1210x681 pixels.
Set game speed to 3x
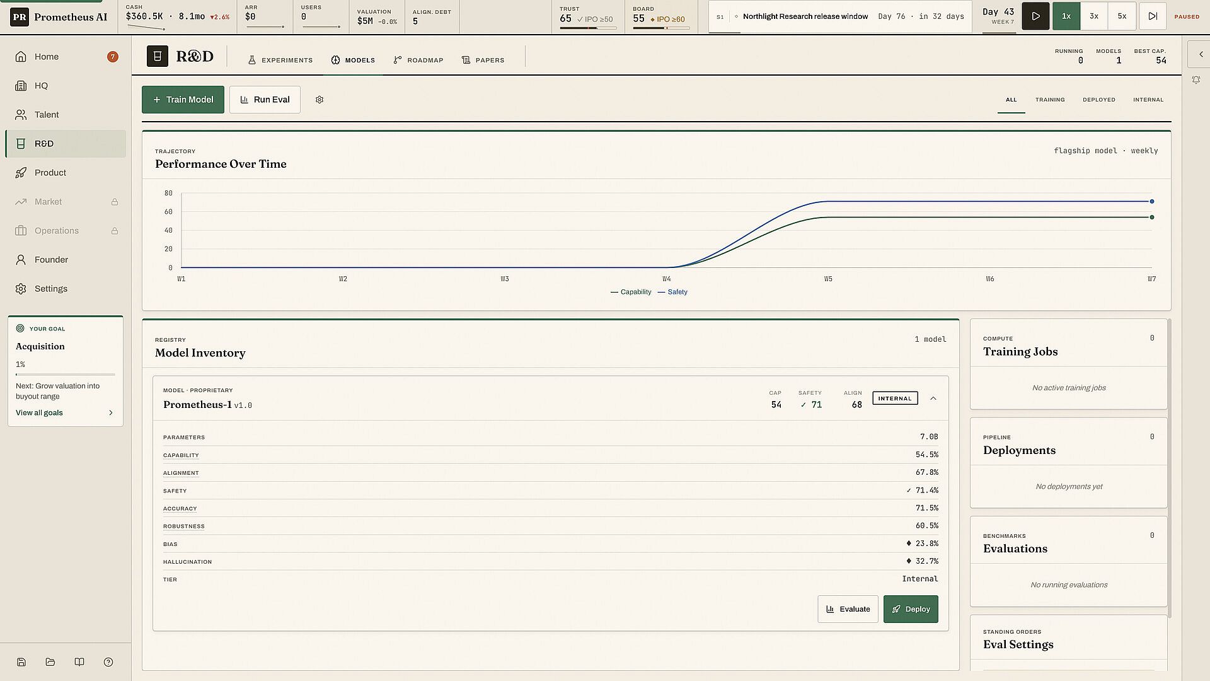(x=1094, y=16)
